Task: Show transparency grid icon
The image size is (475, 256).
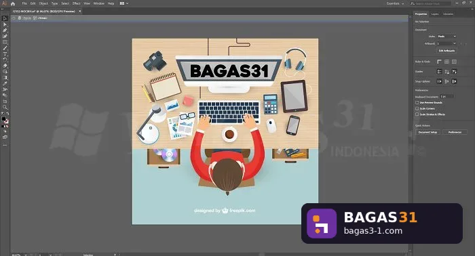Action: tap(454, 62)
